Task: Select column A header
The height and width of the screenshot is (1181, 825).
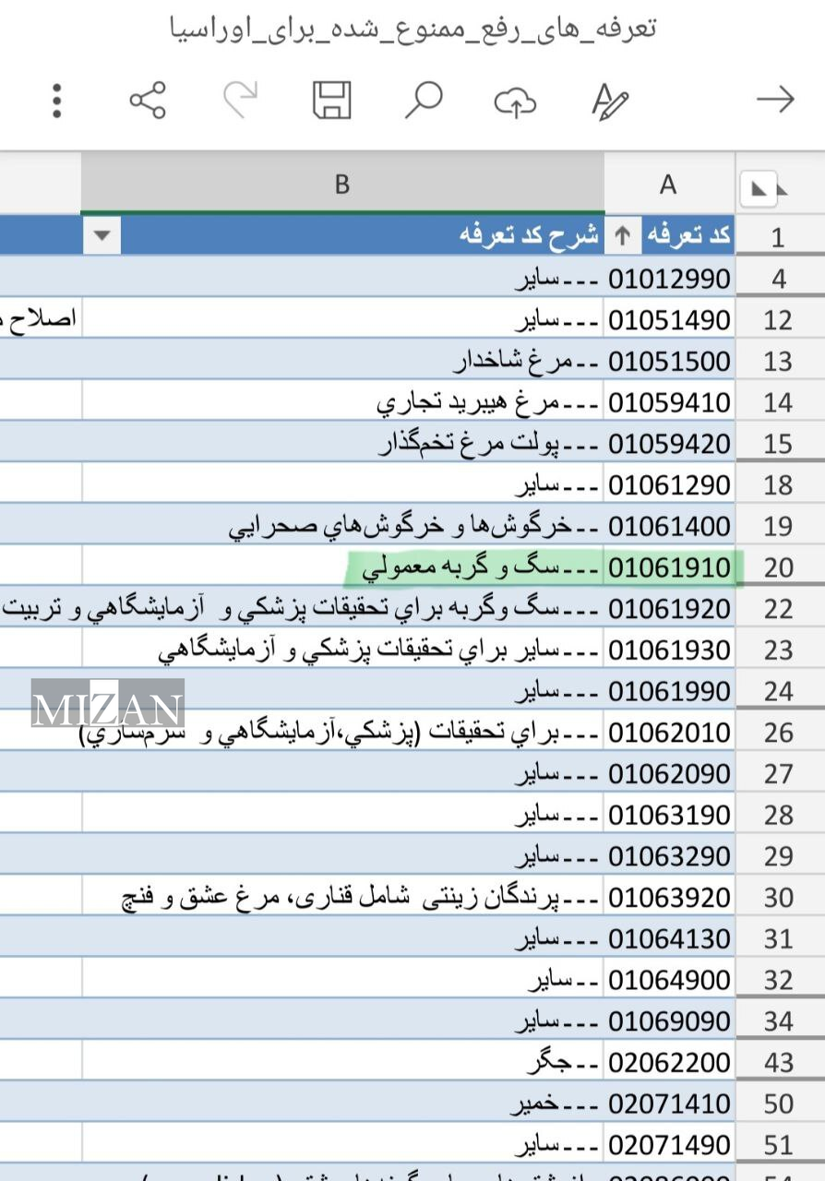Action: point(668,185)
